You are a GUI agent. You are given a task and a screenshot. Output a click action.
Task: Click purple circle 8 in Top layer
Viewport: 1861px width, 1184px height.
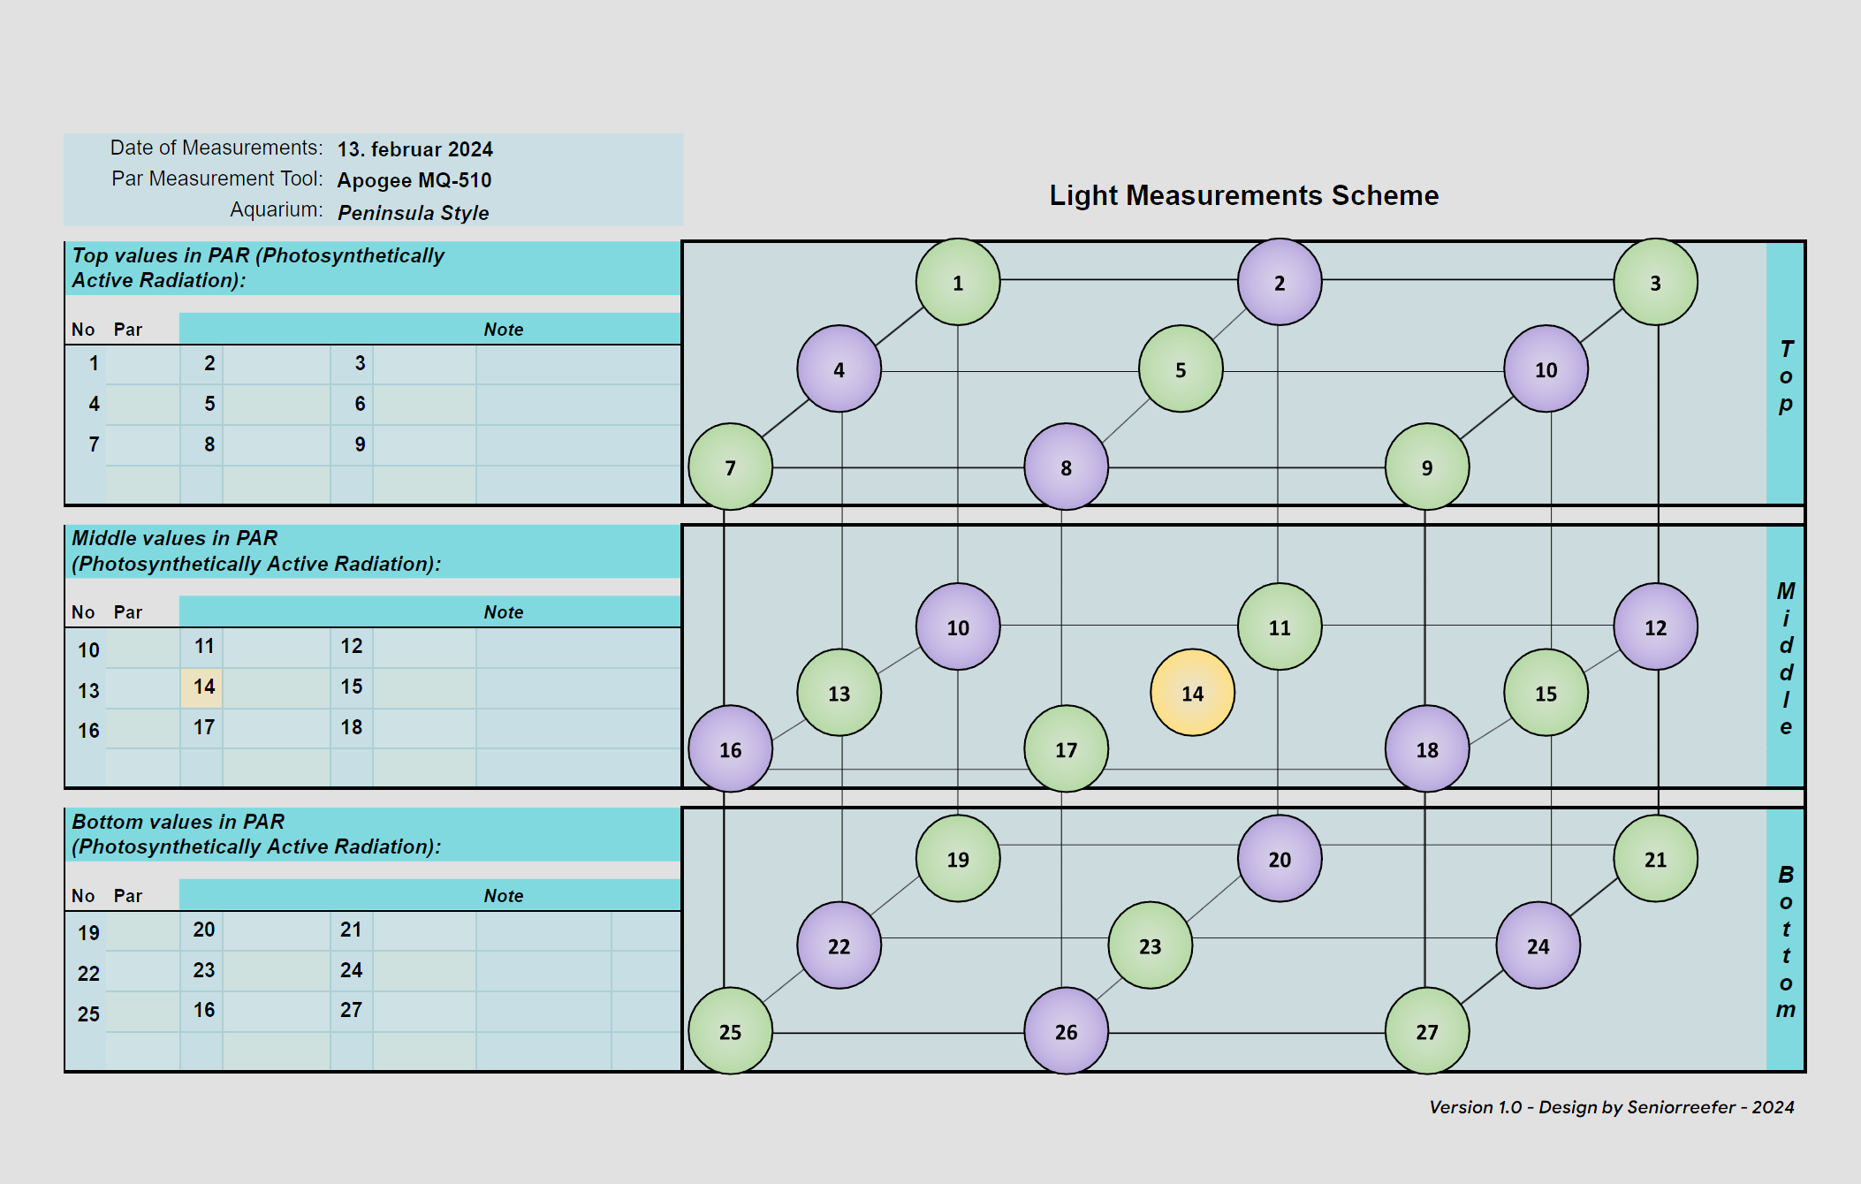click(1066, 467)
